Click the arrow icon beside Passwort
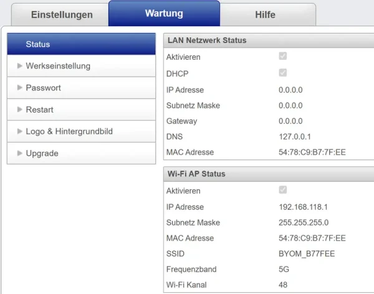Viewport: 374px width, 294px height. [x=20, y=88]
